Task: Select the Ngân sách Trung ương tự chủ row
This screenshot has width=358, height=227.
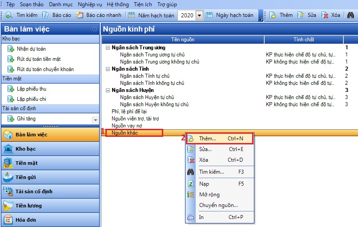Action: [229, 55]
